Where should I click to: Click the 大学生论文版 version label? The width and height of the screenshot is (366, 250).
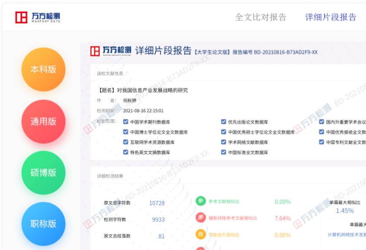click(x=212, y=52)
